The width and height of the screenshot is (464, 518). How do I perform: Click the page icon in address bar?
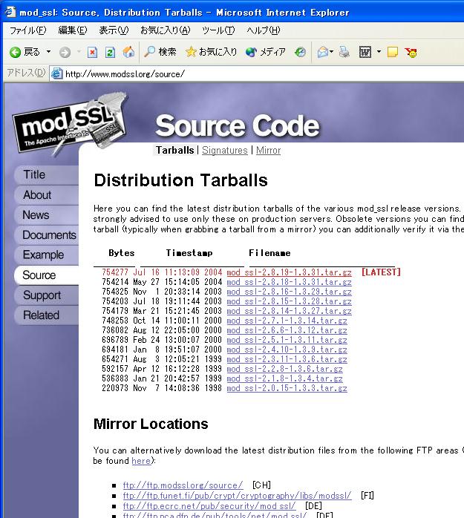tap(56, 73)
